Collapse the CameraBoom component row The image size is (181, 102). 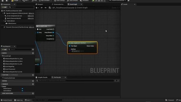coord(4,21)
